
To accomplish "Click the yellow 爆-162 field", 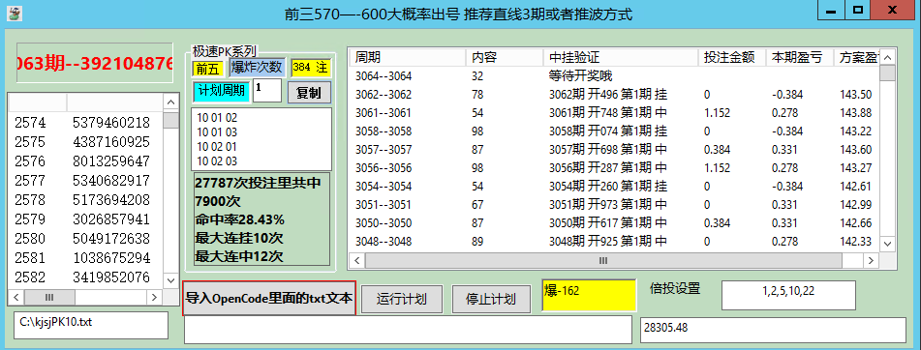I will (x=589, y=295).
